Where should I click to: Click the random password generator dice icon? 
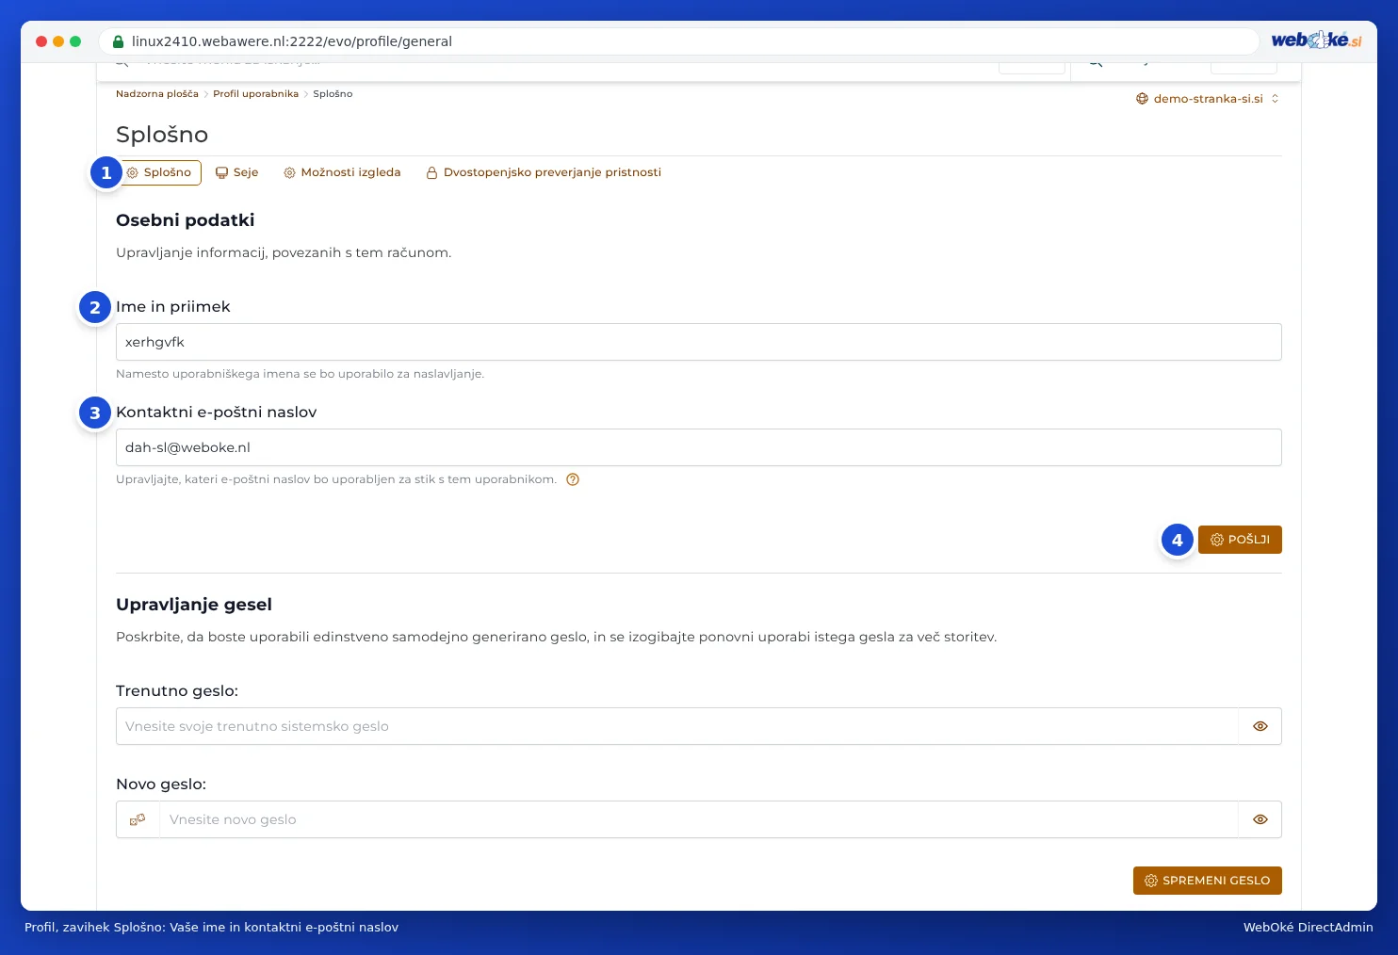pyautogui.click(x=138, y=819)
